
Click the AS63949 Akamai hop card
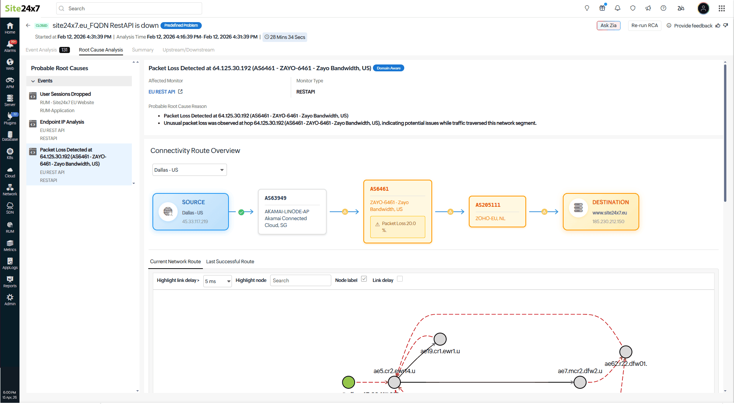tap(292, 212)
